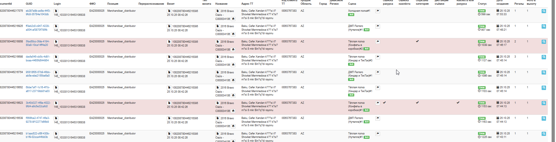Image resolution: width=556 pixels, height=142 pixels.
Task: Click flag icon beside Киндер и ТикТак #3 scene
Action: pyautogui.click(x=378, y=57)
